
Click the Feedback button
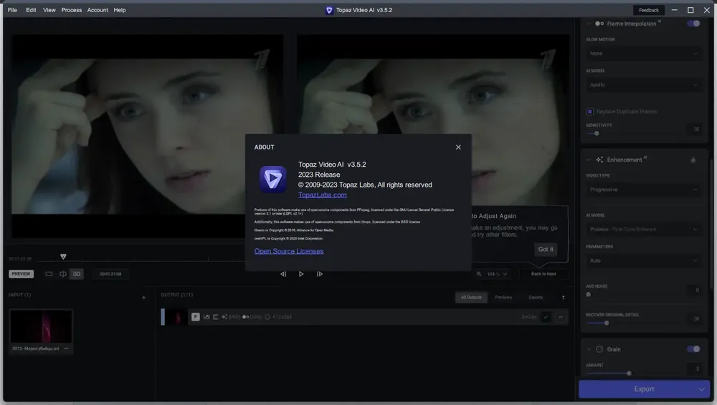[648, 10]
